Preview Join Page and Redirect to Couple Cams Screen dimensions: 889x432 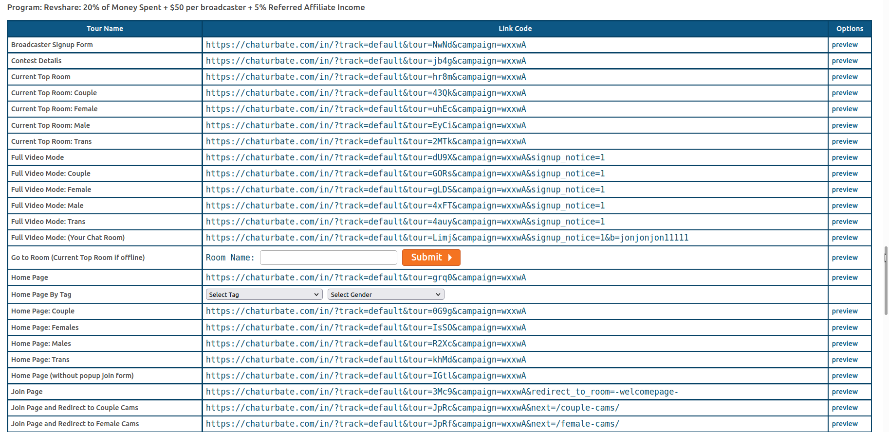click(x=844, y=408)
